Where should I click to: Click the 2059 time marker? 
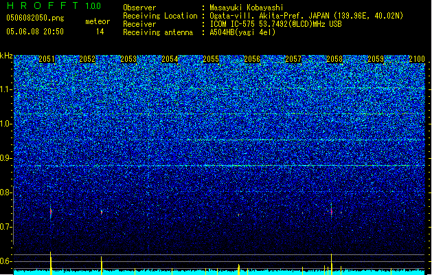(x=376, y=59)
